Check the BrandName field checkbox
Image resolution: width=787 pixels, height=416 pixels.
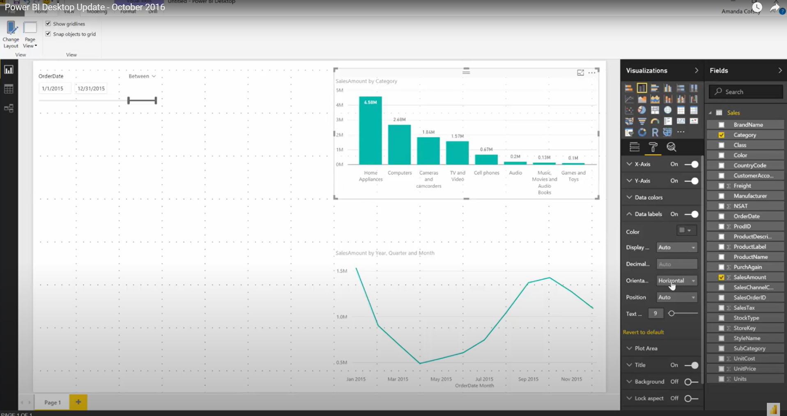[722, 124]
